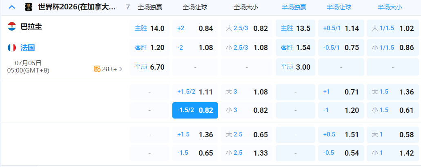The width and height of the screenshot is (421, 167).
Task: Click the match count 7
Action: [x=128, y=7]
